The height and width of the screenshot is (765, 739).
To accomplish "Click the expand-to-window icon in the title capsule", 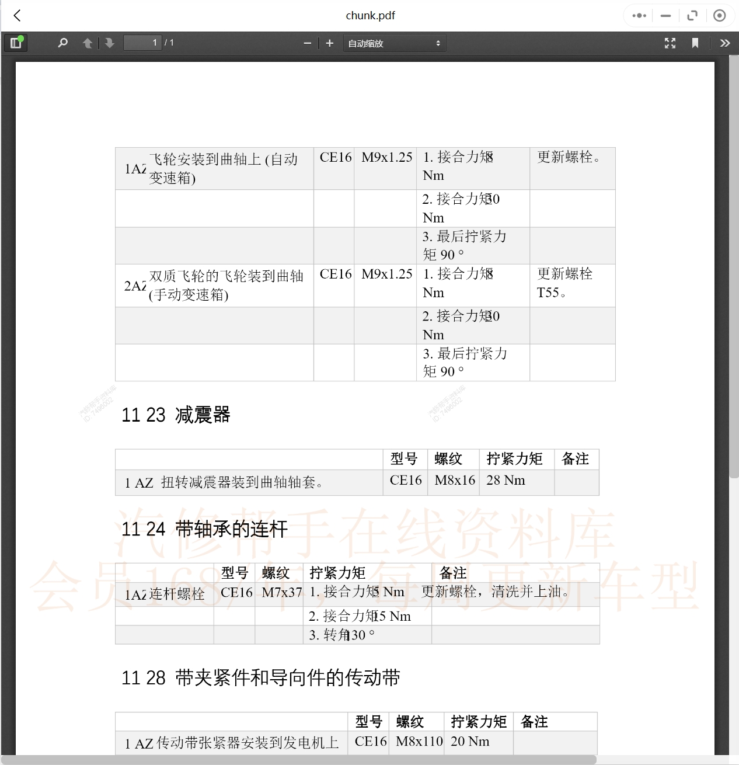I will (x=692, y=16).
